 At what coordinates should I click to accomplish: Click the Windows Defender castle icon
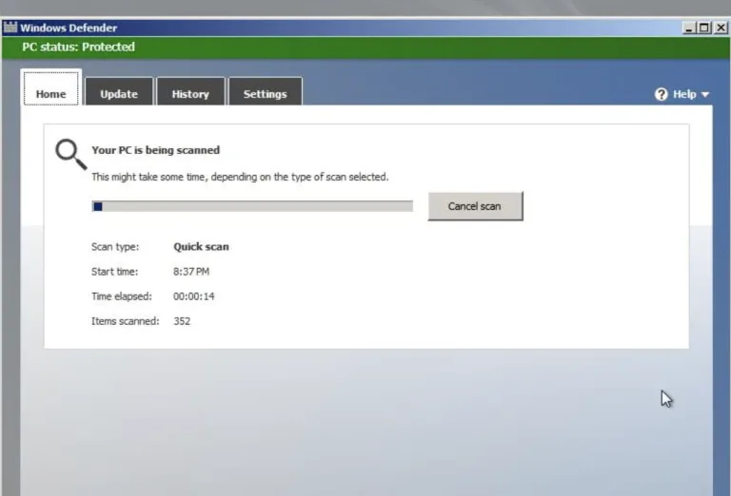[10, 28]
